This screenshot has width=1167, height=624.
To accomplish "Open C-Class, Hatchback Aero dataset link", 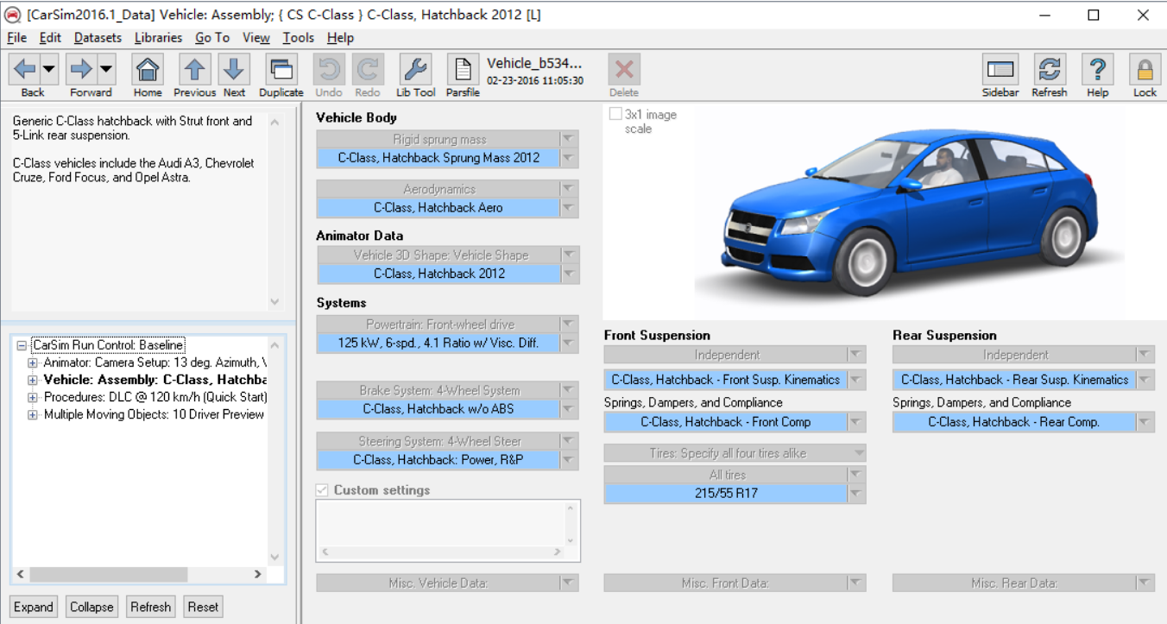I will (438, 207).
